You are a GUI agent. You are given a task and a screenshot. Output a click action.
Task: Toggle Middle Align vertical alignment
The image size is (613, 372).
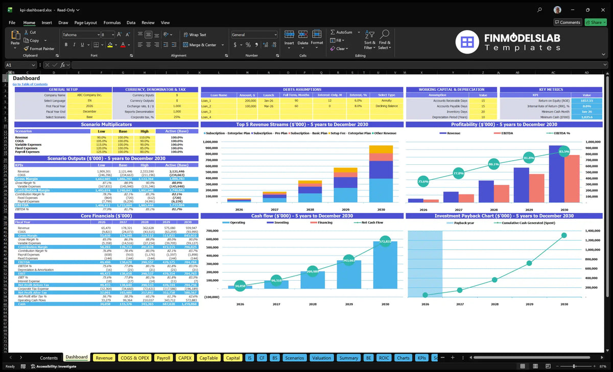pos(148,35)
